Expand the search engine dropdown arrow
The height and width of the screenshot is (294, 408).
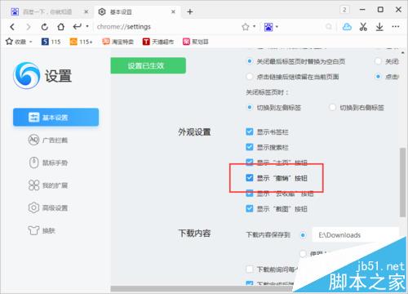pyautogui.click(x=277, y=27)
